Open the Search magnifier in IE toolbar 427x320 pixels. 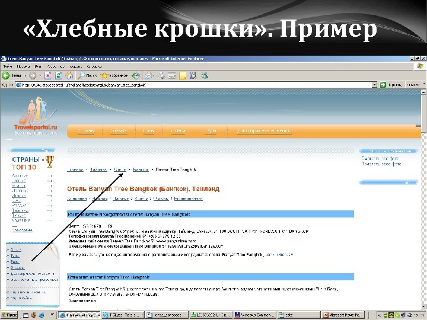pyautogui.click(x=81, y=75)
